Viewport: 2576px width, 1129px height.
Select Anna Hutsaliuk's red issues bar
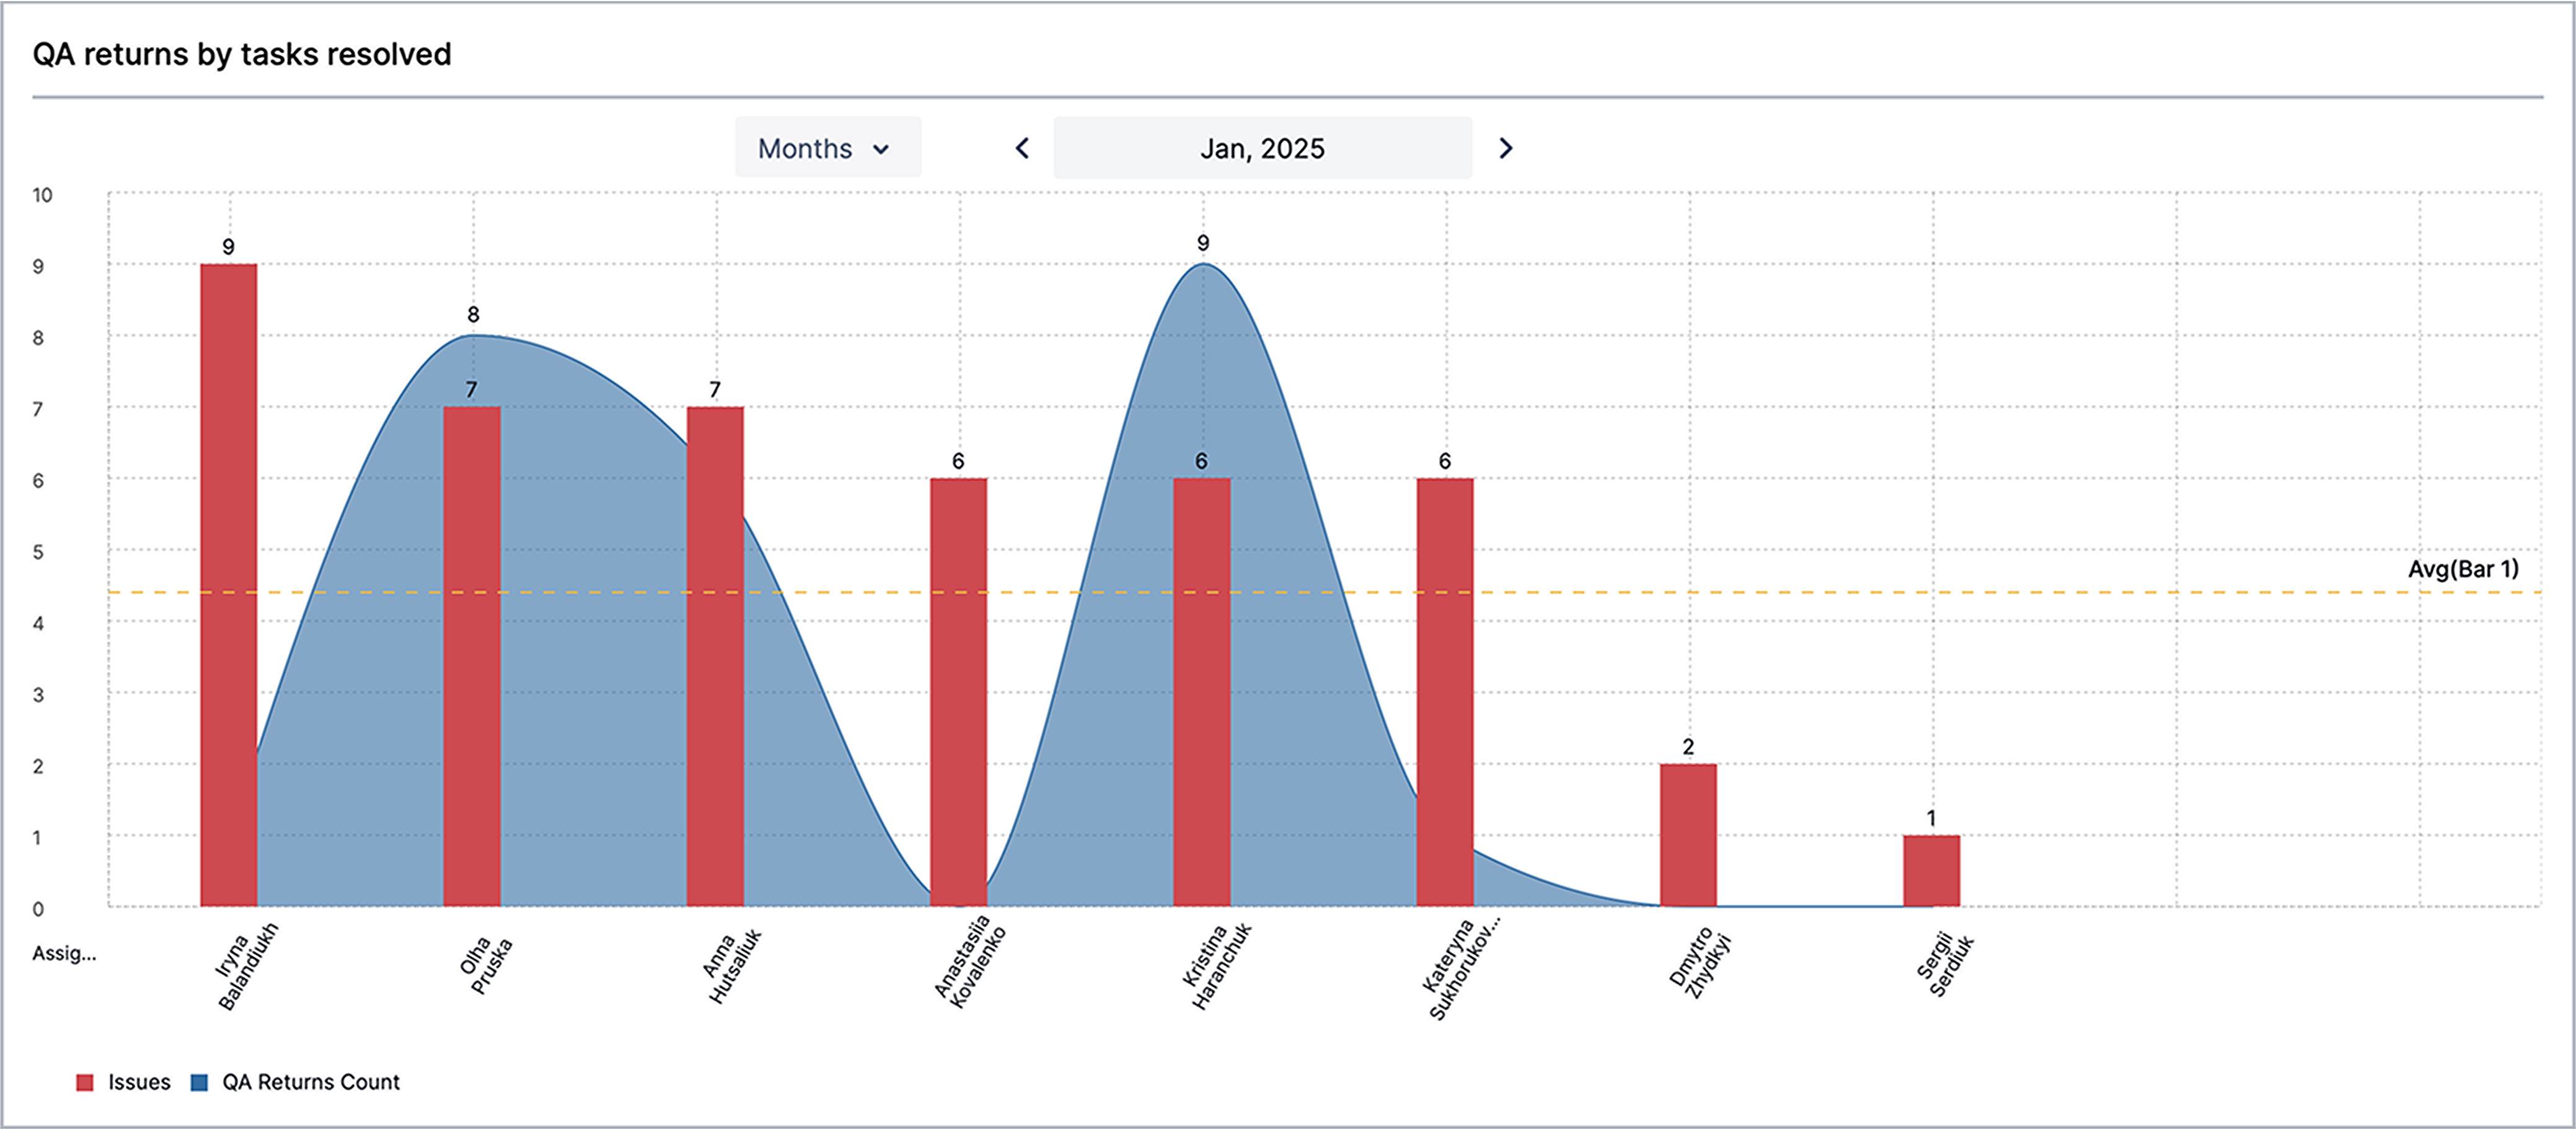[x=715, y=657]
